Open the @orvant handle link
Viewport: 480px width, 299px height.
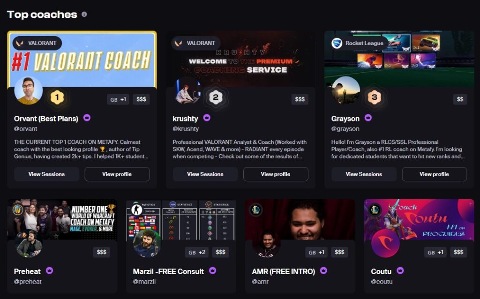click(x=25, y=129)
